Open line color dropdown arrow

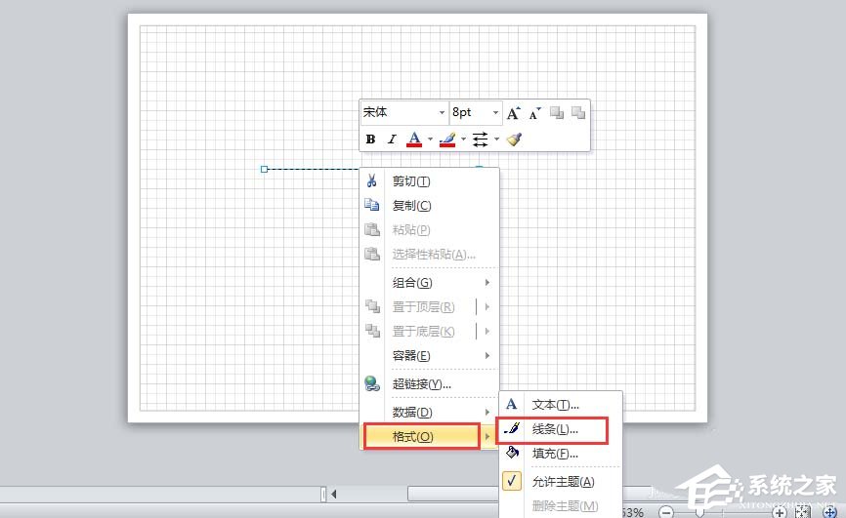(x=463, y=139)
